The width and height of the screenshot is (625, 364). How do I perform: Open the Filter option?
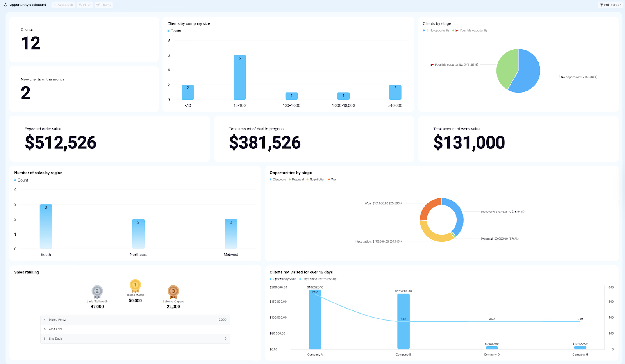pos(85,5)
